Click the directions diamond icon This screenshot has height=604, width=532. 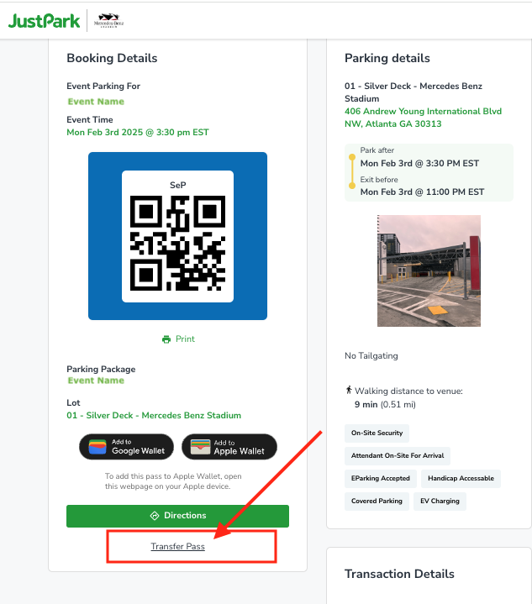(155, 516)
